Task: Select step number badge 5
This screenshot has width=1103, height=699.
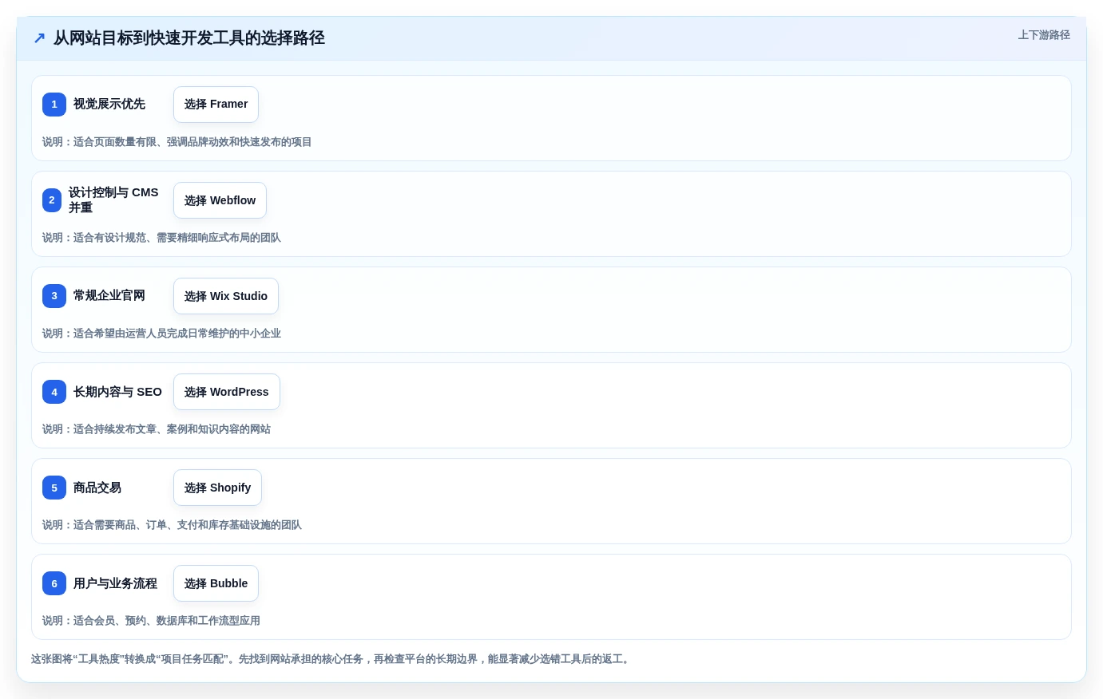Action: (x=54, y=488)
